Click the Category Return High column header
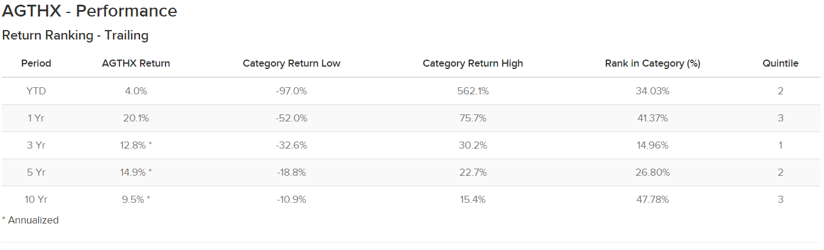 point(472,63)
